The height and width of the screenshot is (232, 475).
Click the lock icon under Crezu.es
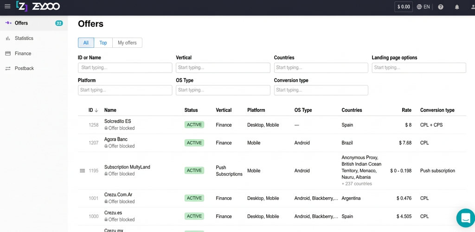[x=106, y=219]
